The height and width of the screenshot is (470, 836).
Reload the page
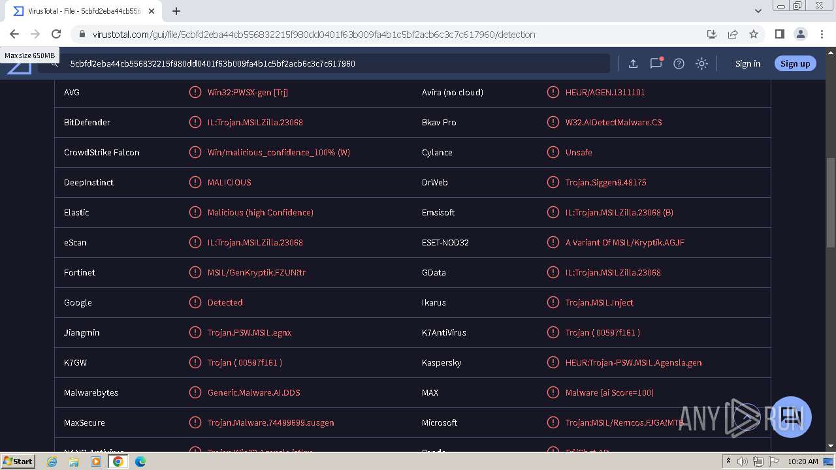pyautogui.click(x=56, y=34)
